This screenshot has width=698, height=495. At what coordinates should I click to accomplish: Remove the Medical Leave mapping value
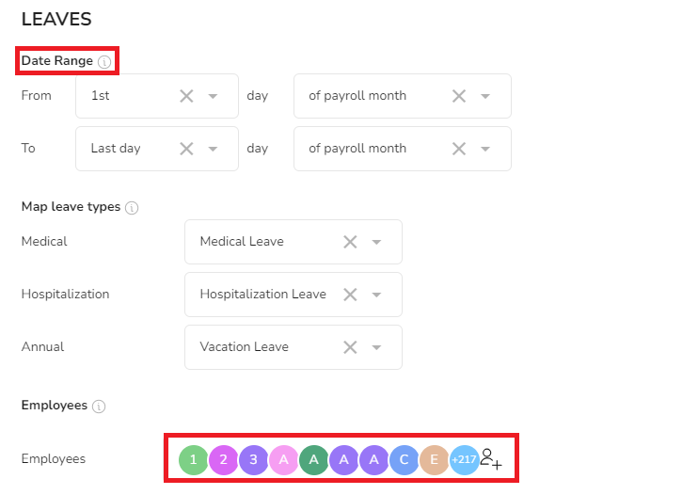pos(350,242)
